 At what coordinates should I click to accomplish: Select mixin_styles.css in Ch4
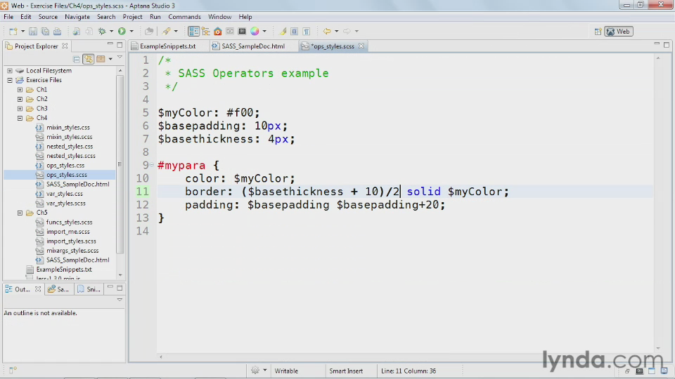point(68,127)
